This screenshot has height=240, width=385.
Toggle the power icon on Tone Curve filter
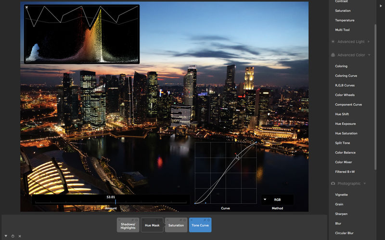209,220
